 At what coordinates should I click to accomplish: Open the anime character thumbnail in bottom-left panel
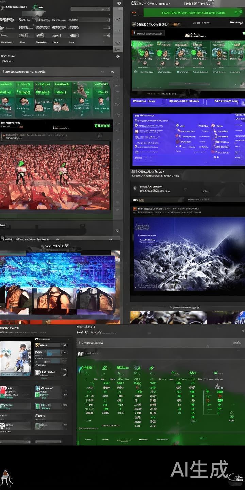[16, 358]
